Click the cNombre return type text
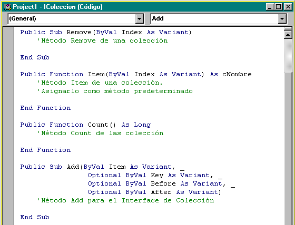Viewport: 295px width, 225px height. pyautogui.click(x=237, y=74)
